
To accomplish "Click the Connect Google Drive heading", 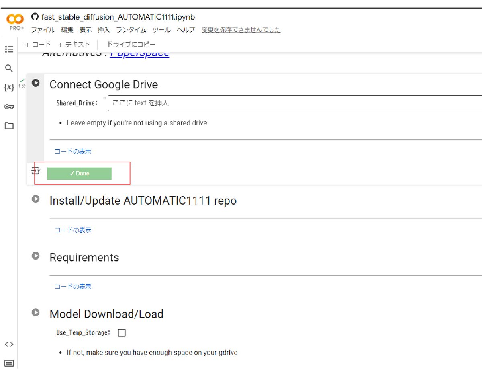I will (104, 85).
